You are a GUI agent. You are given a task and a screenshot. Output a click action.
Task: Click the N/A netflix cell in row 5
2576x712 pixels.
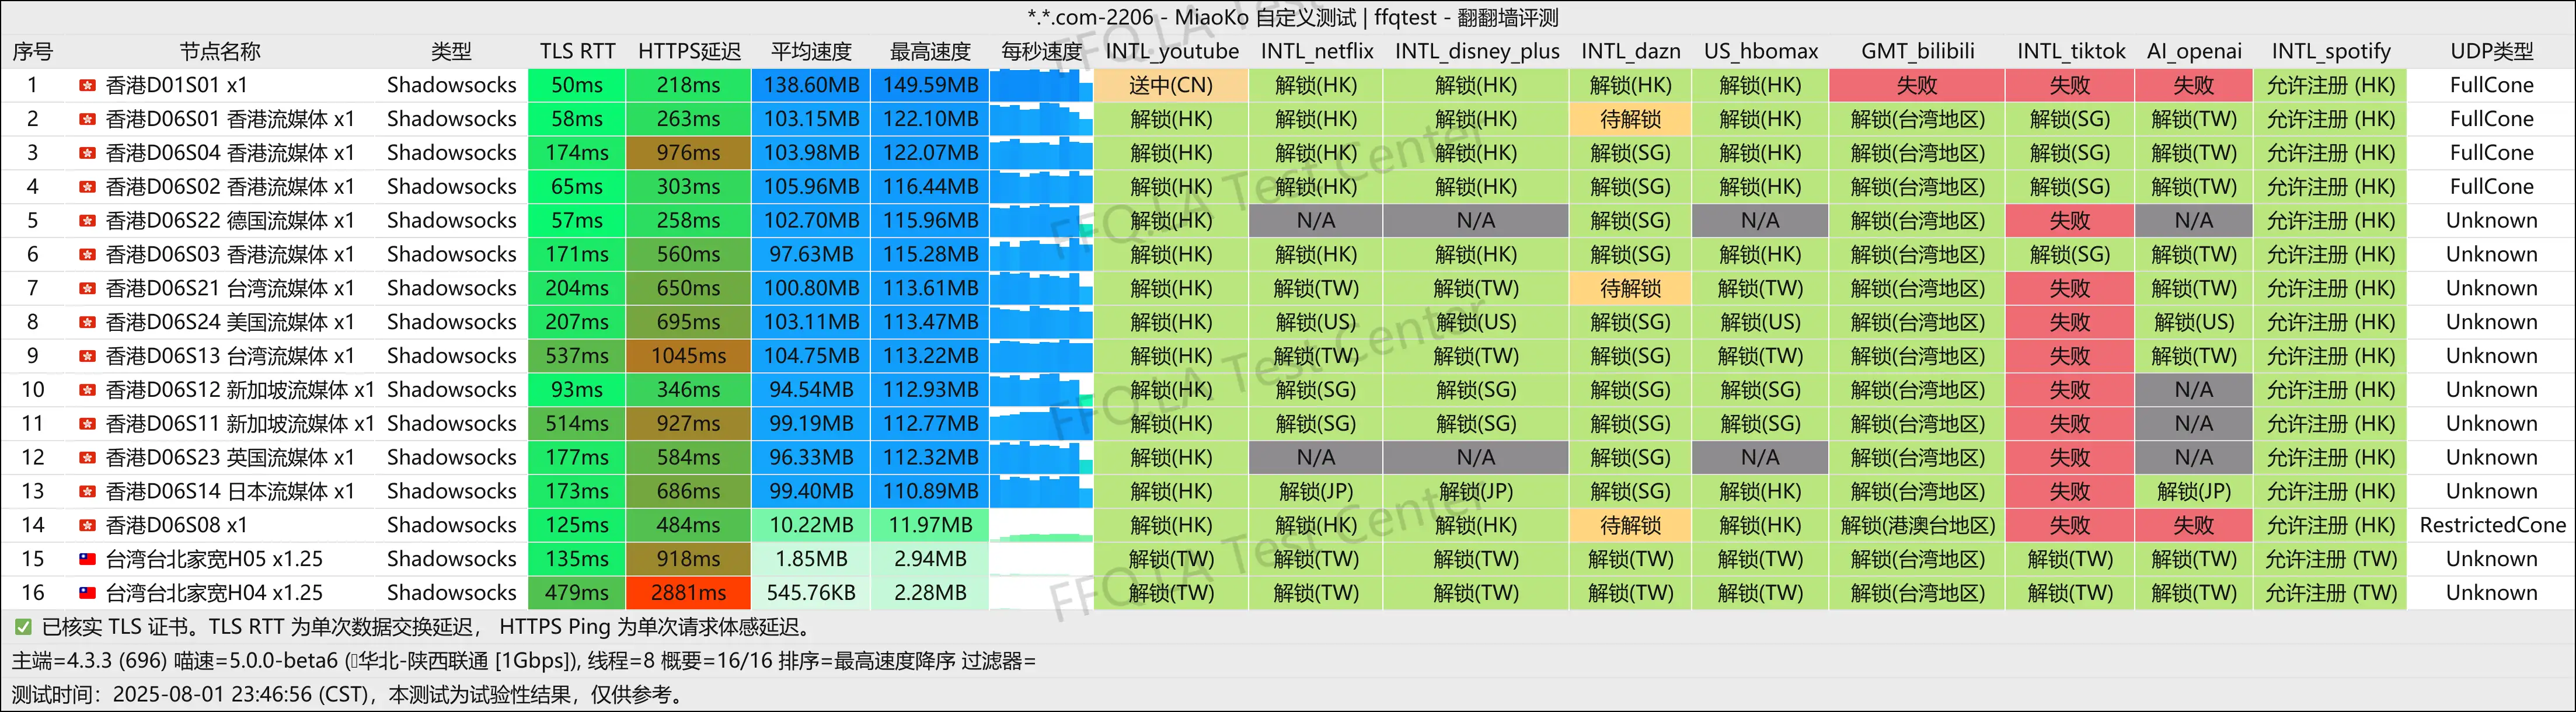pos(1316,221)
